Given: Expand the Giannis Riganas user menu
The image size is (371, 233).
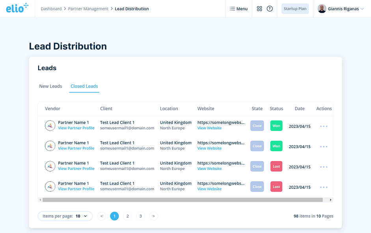Looking at the screenshot, I should coord(341,9).
